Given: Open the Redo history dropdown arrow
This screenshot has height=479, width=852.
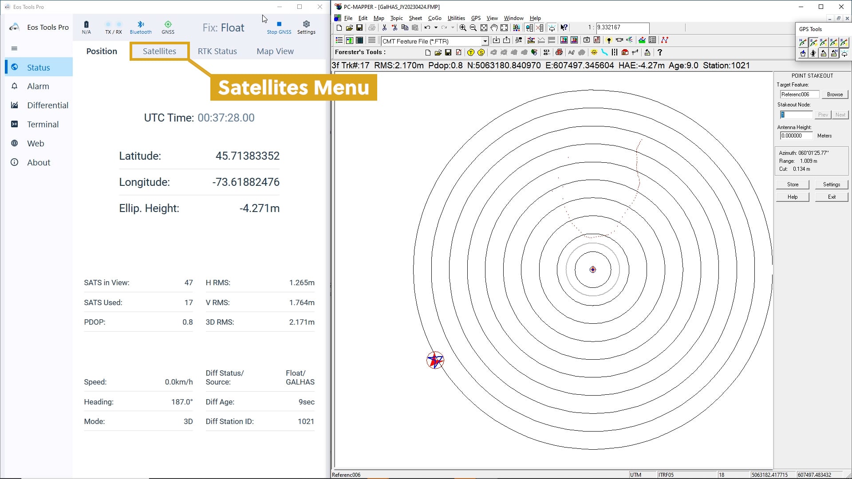Looking at the screenshot, I should 453,27.
